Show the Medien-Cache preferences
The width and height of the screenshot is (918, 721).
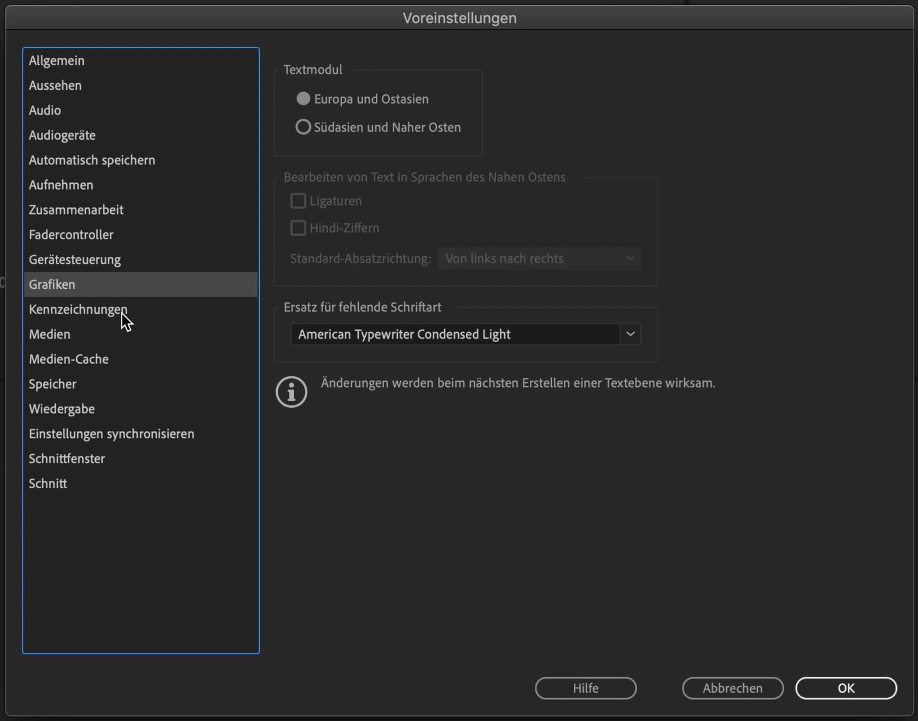click(68, 359)
